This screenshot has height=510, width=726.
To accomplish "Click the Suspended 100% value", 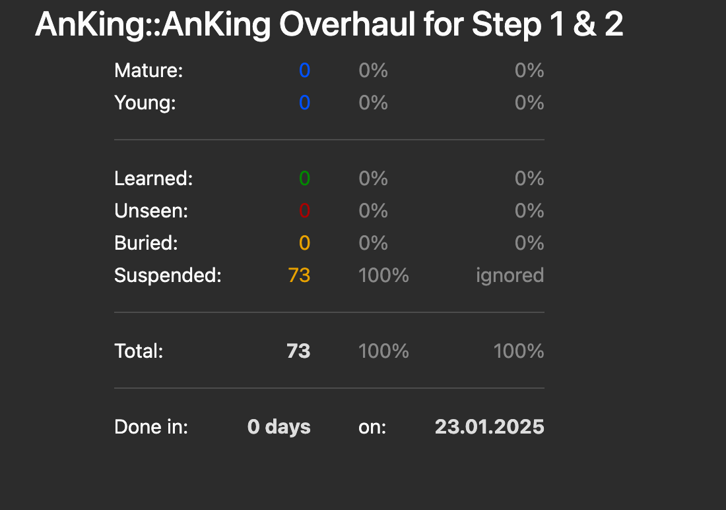I will click(384, 275).
